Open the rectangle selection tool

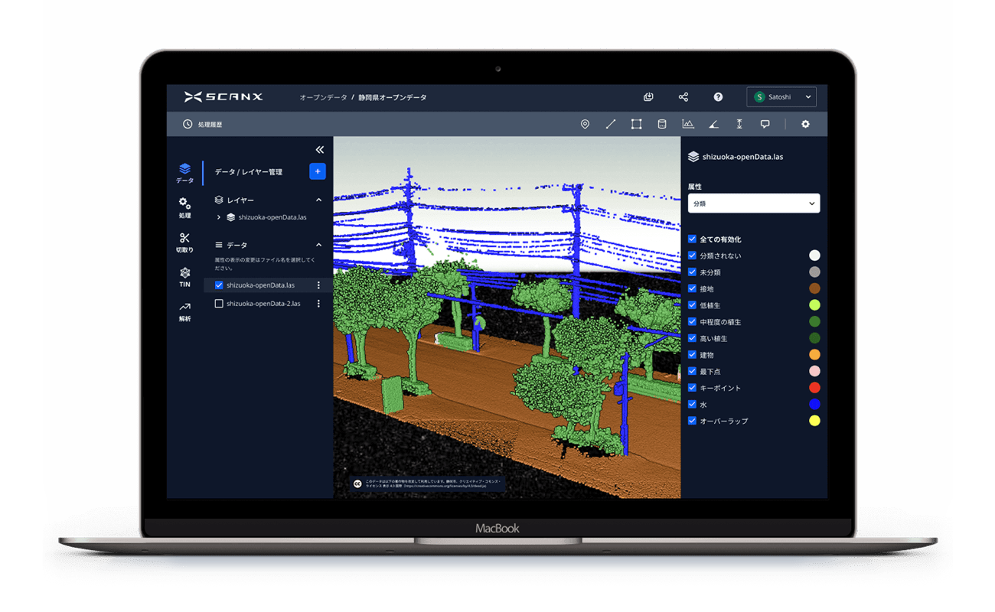636,124
